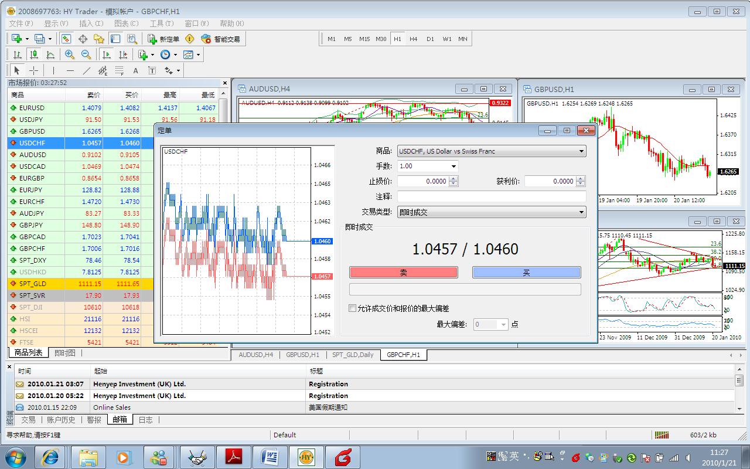The image size is (750, 469).
Task: Toggle the Navigator folder-star icon
Action: [99, 39]
